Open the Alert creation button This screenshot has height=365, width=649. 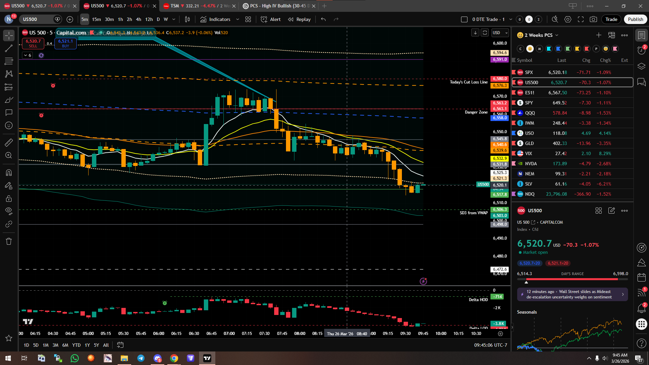point(271,19)
